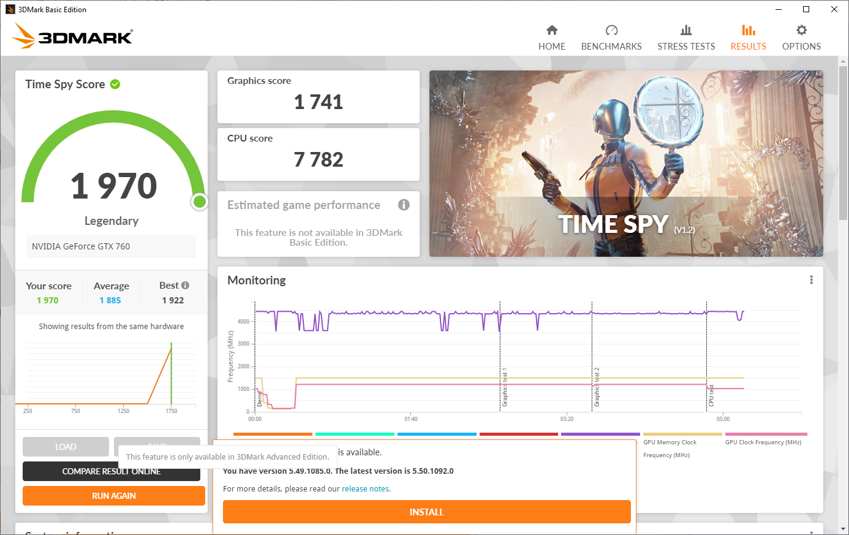This screenshot has height=535, width=849.
Task: Click the orange monitoring legend swatch
Action: [273, 434]
